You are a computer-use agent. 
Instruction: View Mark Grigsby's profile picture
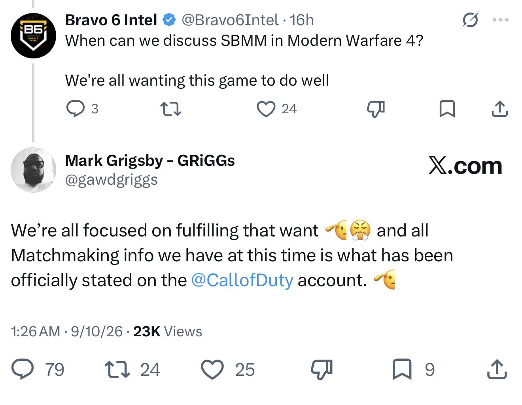click(33, 170)
